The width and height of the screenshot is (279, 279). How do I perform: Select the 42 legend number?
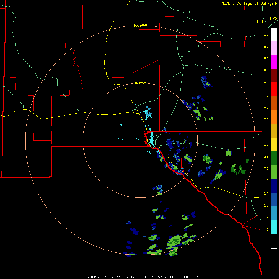point(266,108)
